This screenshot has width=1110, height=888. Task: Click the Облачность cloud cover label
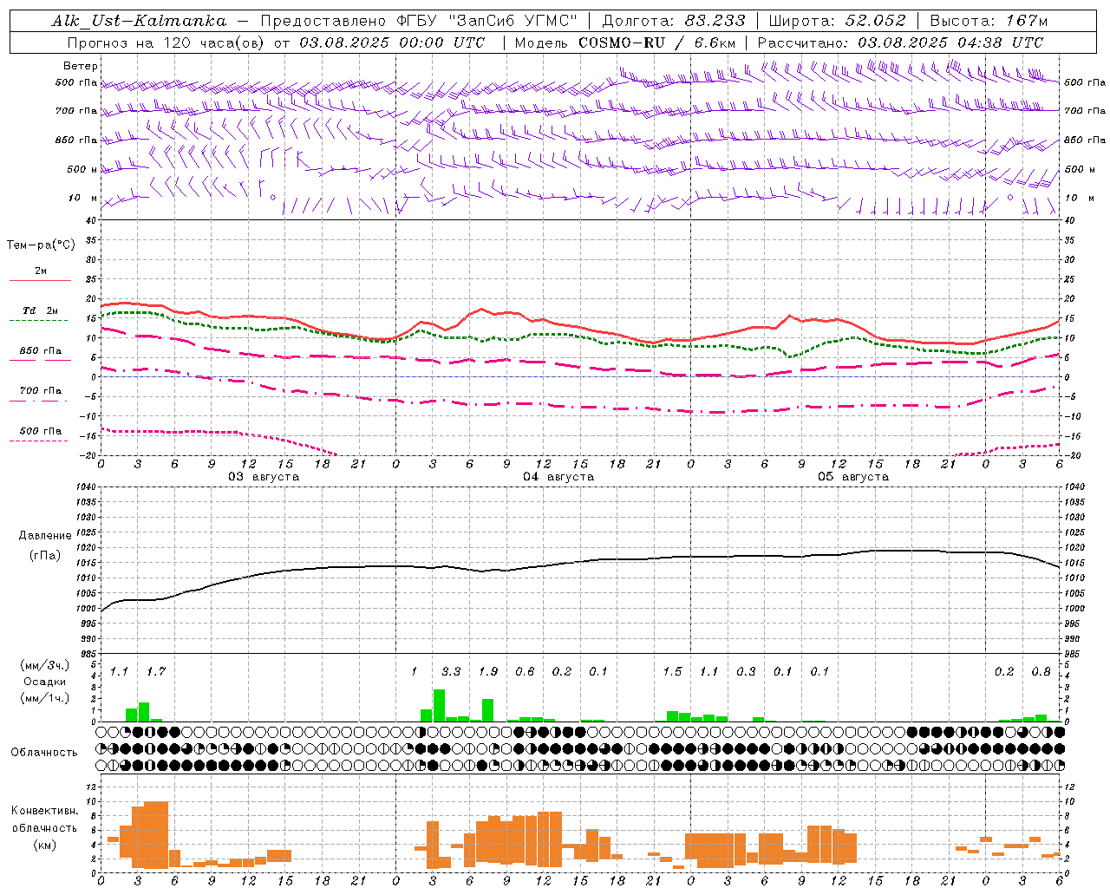pos(44,753)
